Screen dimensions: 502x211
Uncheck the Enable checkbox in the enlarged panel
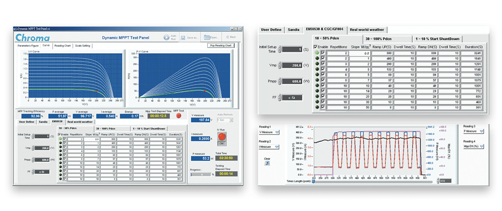316,47
